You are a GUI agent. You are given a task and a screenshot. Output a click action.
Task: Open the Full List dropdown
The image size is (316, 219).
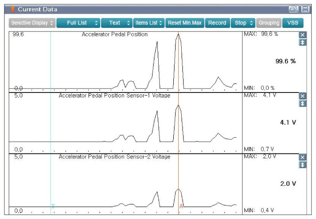click(78, 23)
